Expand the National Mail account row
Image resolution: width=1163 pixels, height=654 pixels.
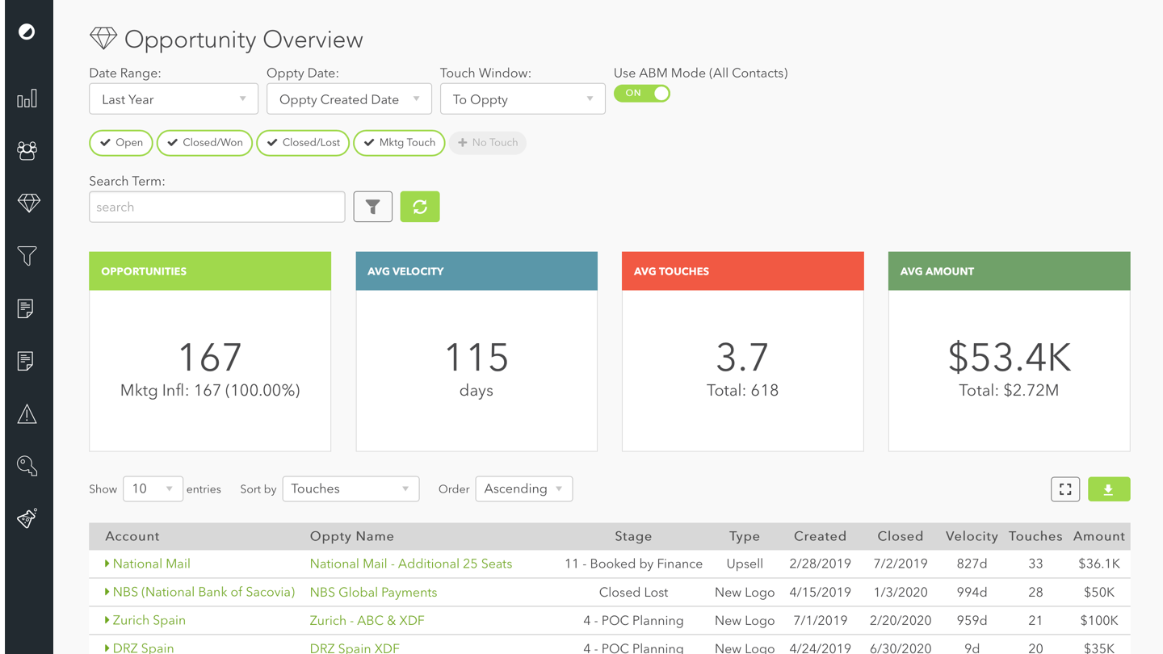coord(107,564)
